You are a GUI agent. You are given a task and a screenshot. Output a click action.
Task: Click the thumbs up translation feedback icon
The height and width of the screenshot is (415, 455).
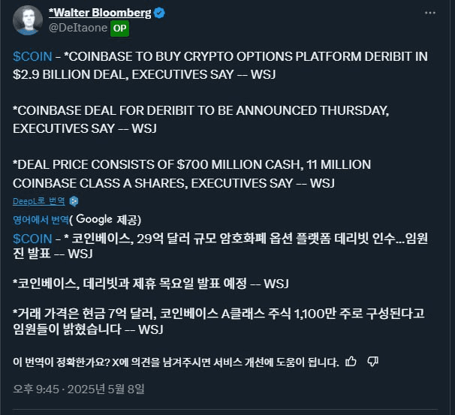[x=351, y=361]
